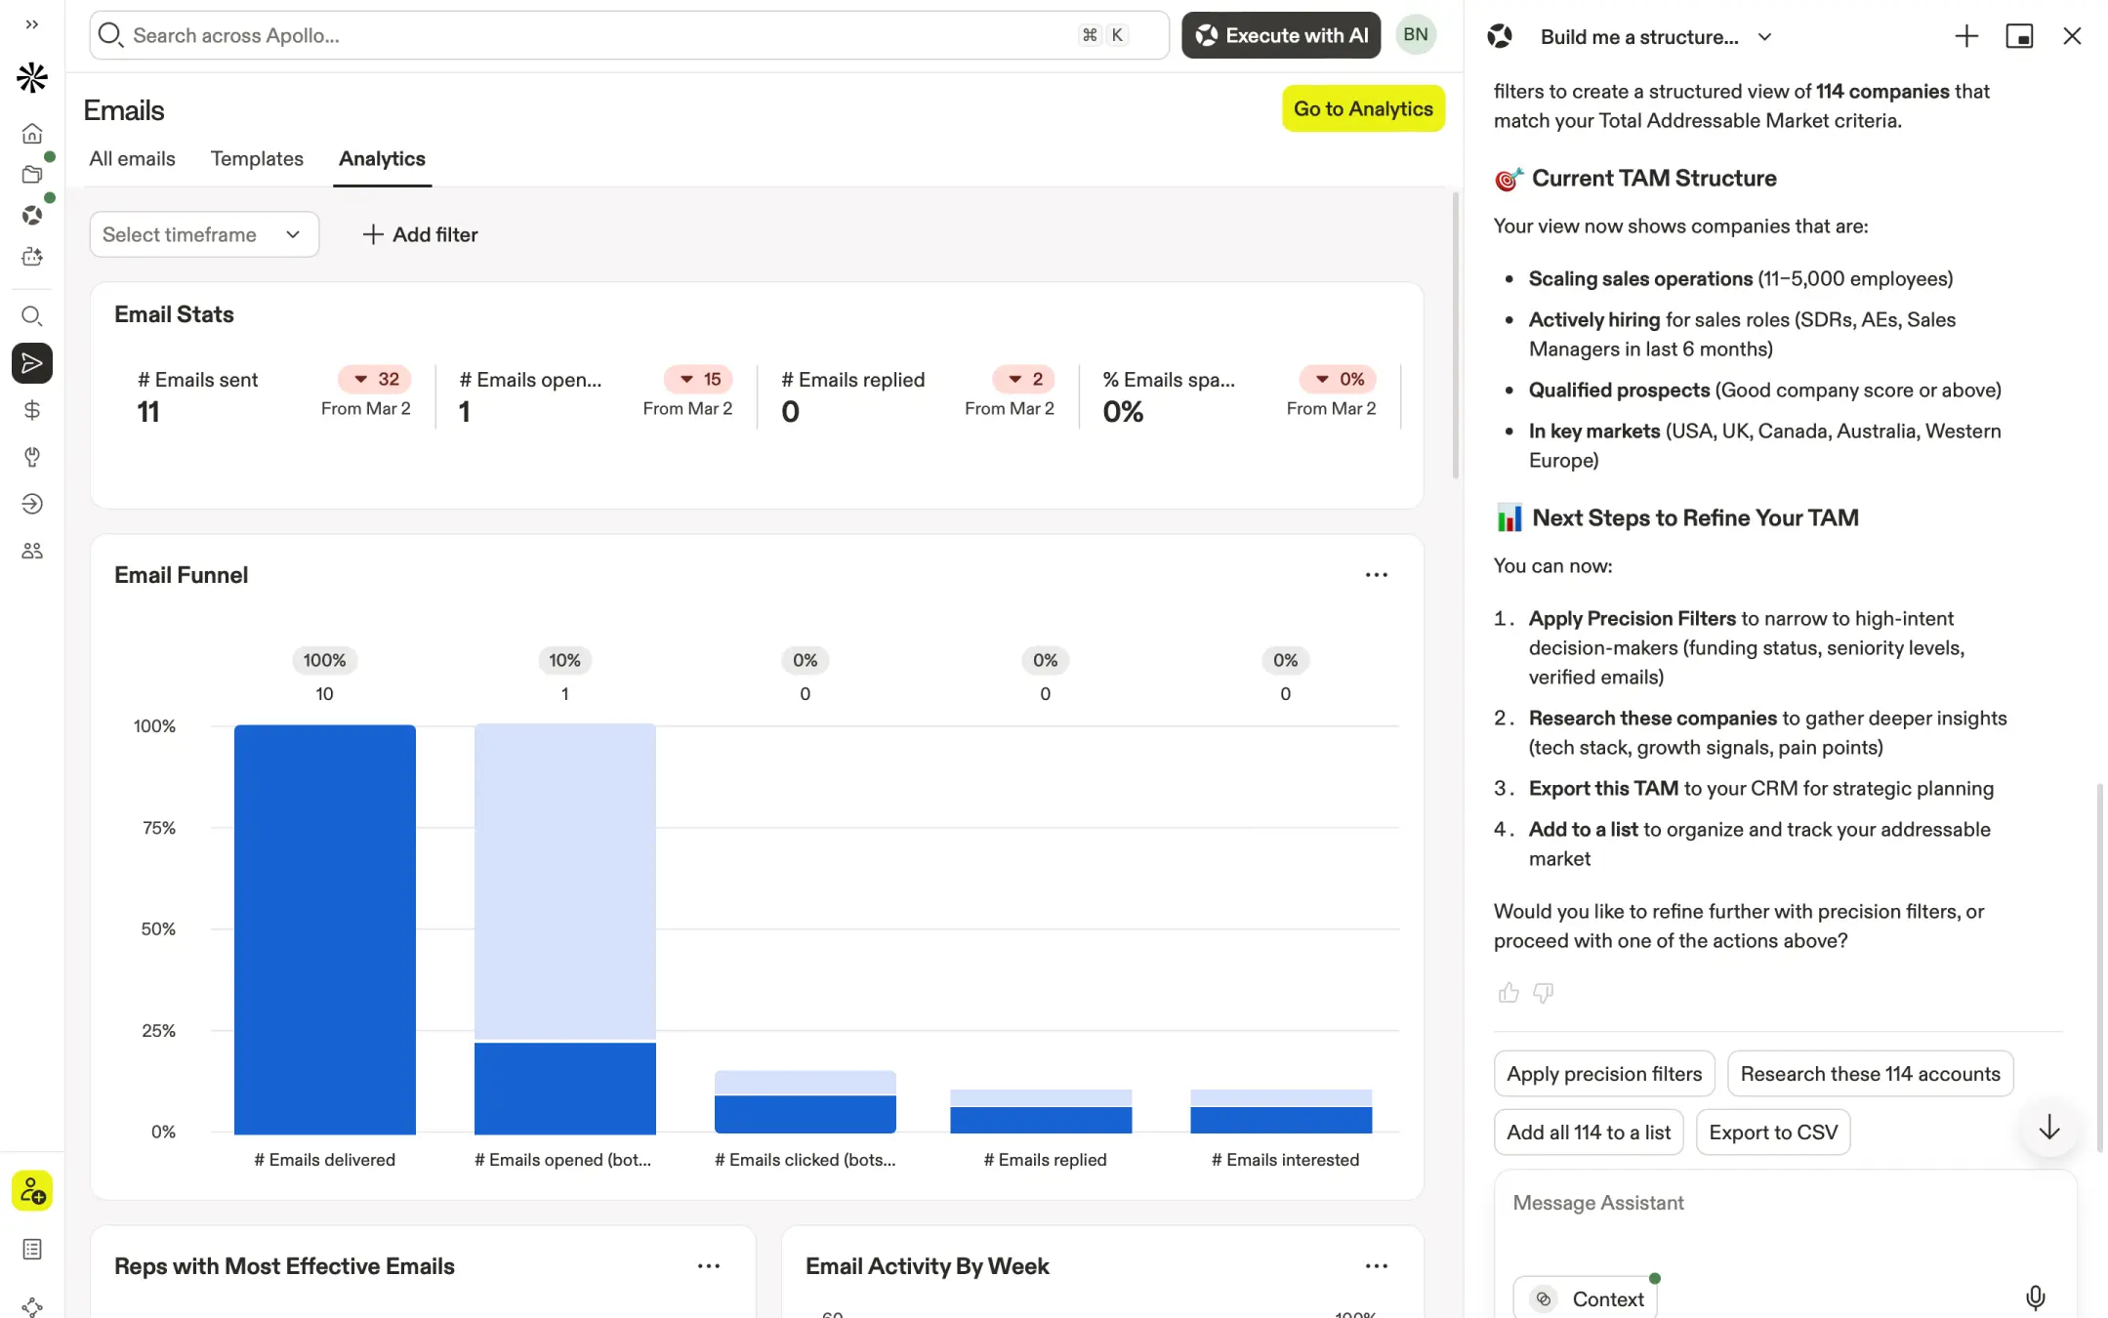Expand the left sidebar with double chevron
The height and width of the screenshot is (1318, 2108).
point(32,24)
